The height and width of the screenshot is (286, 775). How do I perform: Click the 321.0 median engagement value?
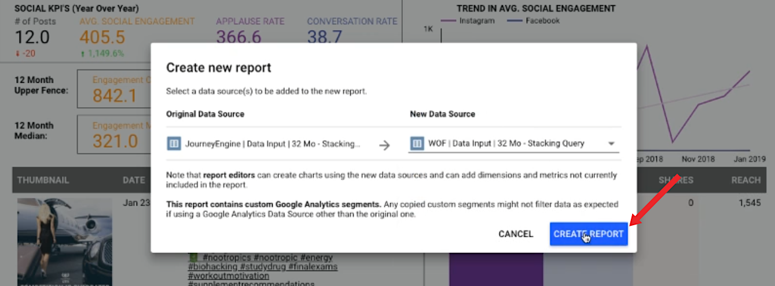[115, 141]
